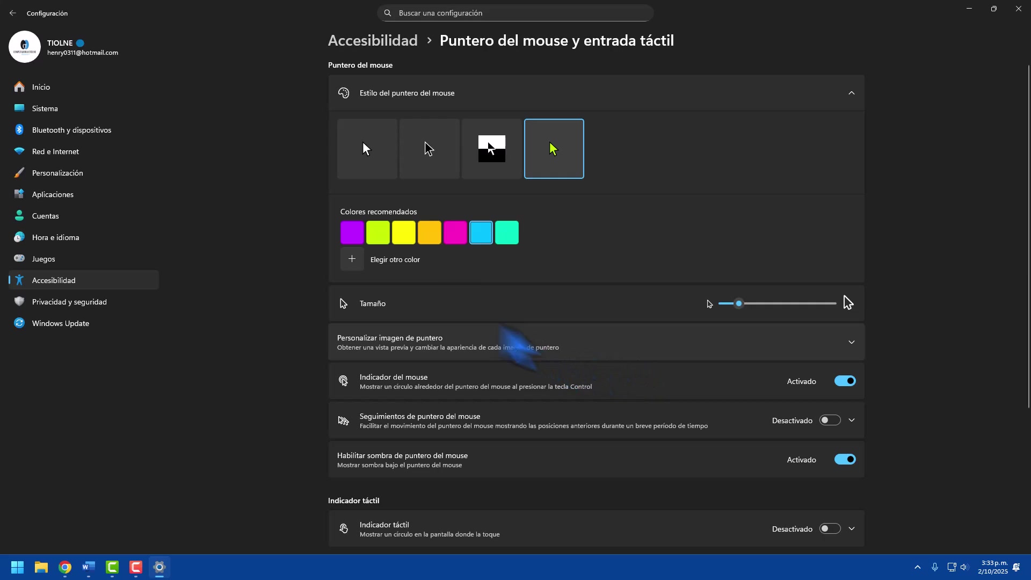Collapse Estilo del puntero del mouse section
The height and width of the screenshot is (580, 1031).
[852, 93]
